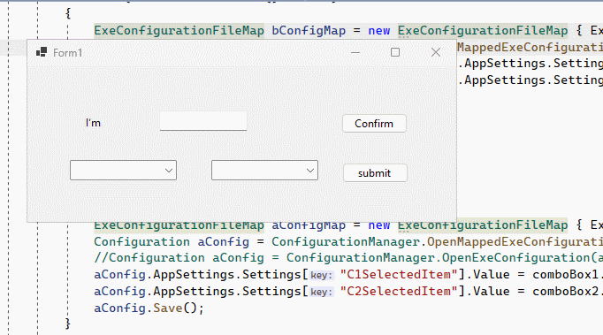The image size is (603, 335).
Task: Click the I'm label in Form1
Action: [93, 123]
